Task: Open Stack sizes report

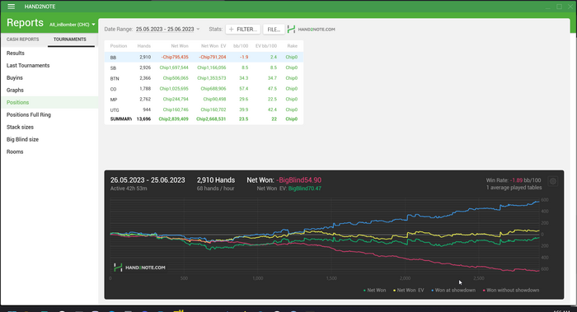Action: [x=20, y=127]
